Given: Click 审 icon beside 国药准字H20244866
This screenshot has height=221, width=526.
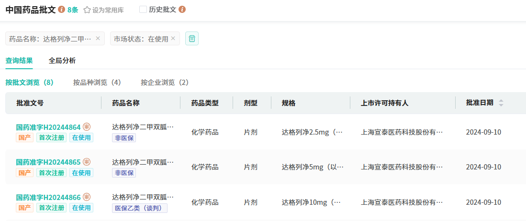Looking at the screenshot, I should click(87, 197).
